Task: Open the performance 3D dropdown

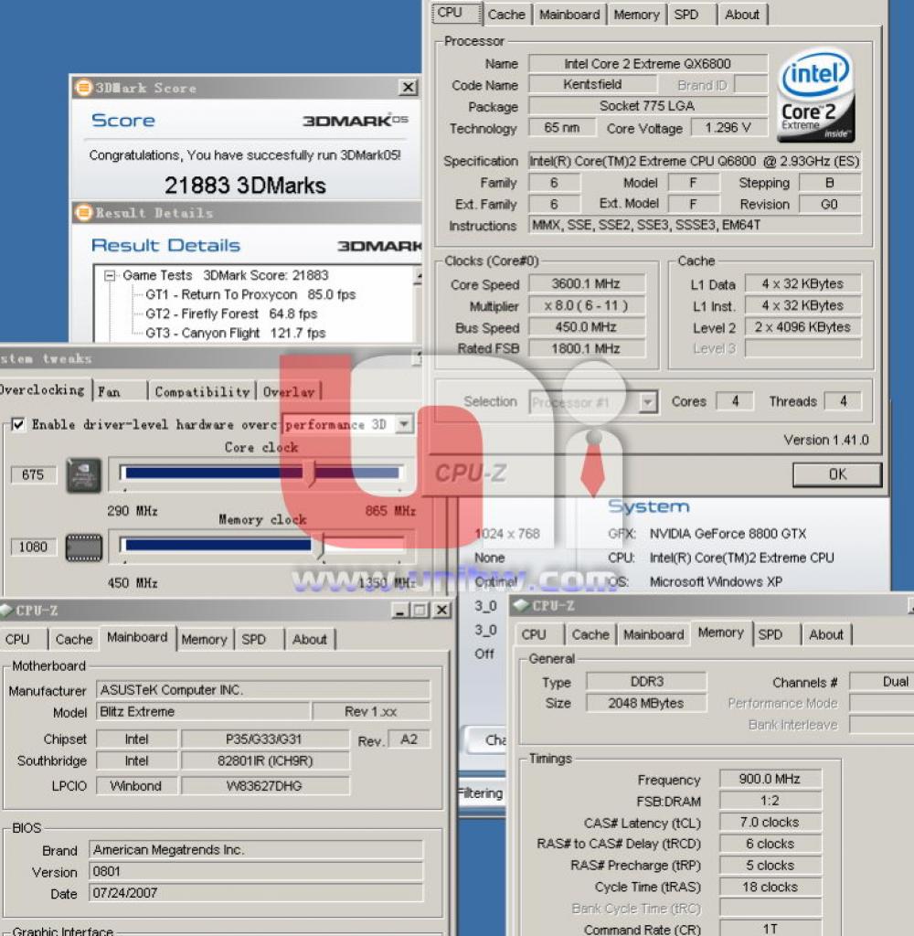Action: [x=404, y=424]
